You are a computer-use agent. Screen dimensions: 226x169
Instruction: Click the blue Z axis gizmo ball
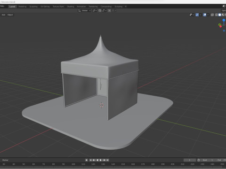point(224,20)
